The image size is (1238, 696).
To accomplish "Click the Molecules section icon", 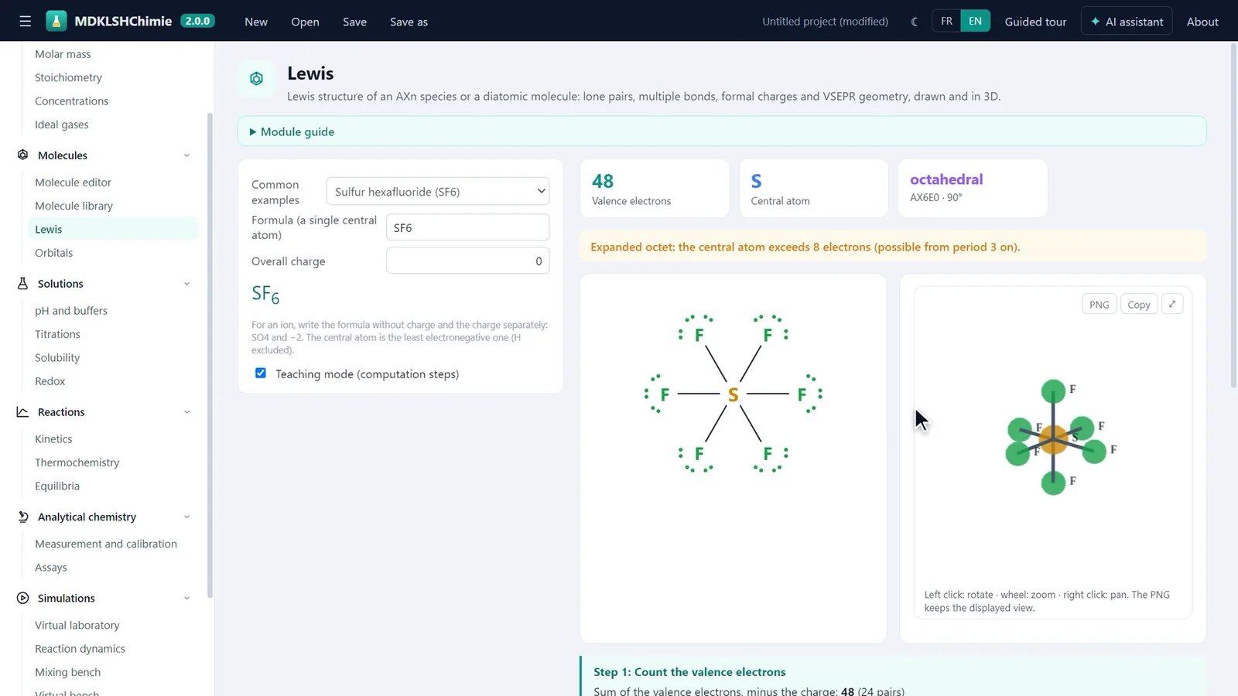I will pos(22,155).
